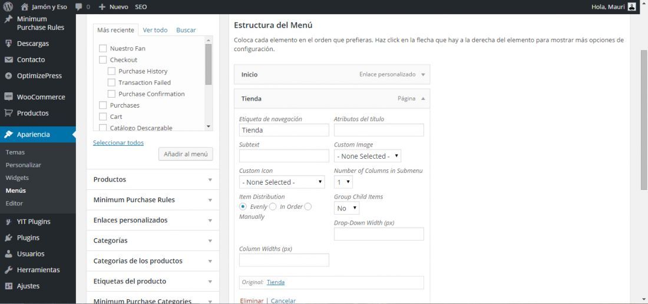Image resolution: width=648 pixels, height=304 pixels.
Task: Click the pages list scrollbar handle
Action: tap(209, 64)
